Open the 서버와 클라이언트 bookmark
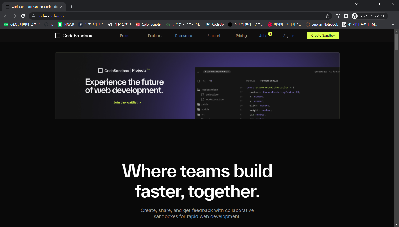The height and width of the screenshot is (227, 399). (x=246, y=24)
